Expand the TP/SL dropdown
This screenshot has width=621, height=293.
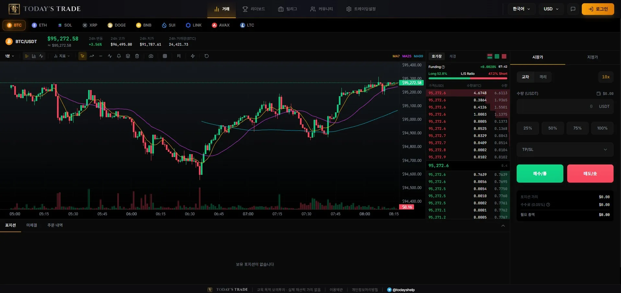pyautogui.click(x=565, y=150)
